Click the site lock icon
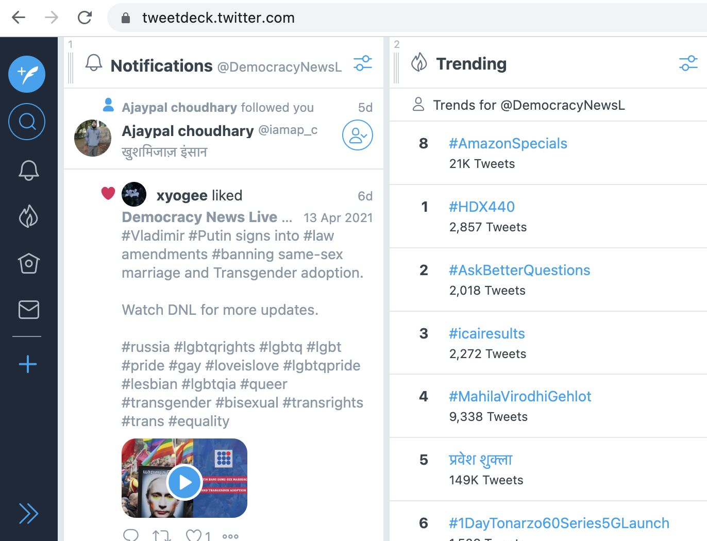The image size is (707, 541). [125, 18]
